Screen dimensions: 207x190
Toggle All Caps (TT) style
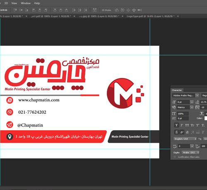point(187,125)
